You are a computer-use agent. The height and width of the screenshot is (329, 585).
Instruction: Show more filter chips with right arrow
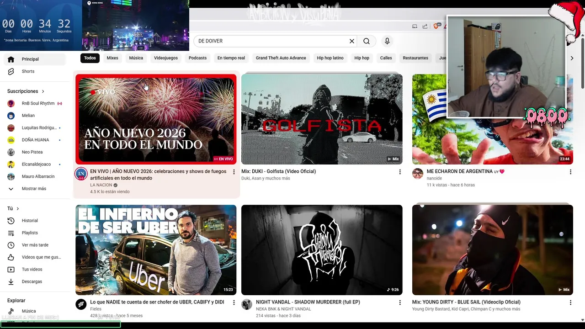(x=571, y=58)
